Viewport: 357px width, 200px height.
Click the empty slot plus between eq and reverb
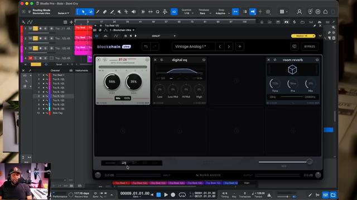pos(236,81)
